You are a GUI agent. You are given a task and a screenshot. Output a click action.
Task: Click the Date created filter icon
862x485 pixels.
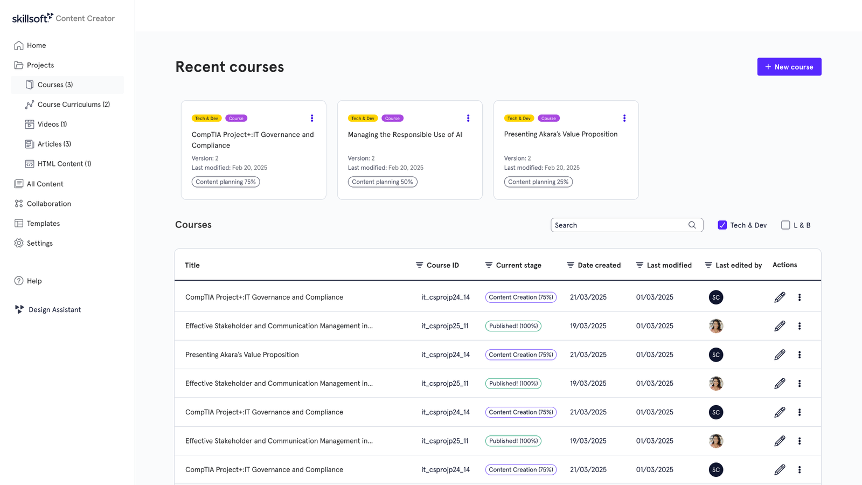click(x=571, y=265)
